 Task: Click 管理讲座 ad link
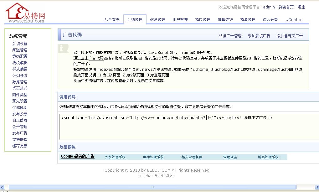coord(230,157)
